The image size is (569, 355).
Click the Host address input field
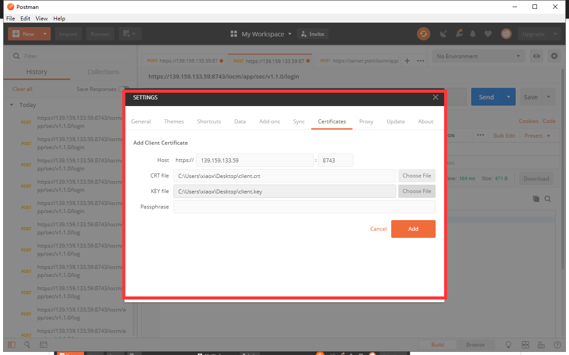click(255, 160)
